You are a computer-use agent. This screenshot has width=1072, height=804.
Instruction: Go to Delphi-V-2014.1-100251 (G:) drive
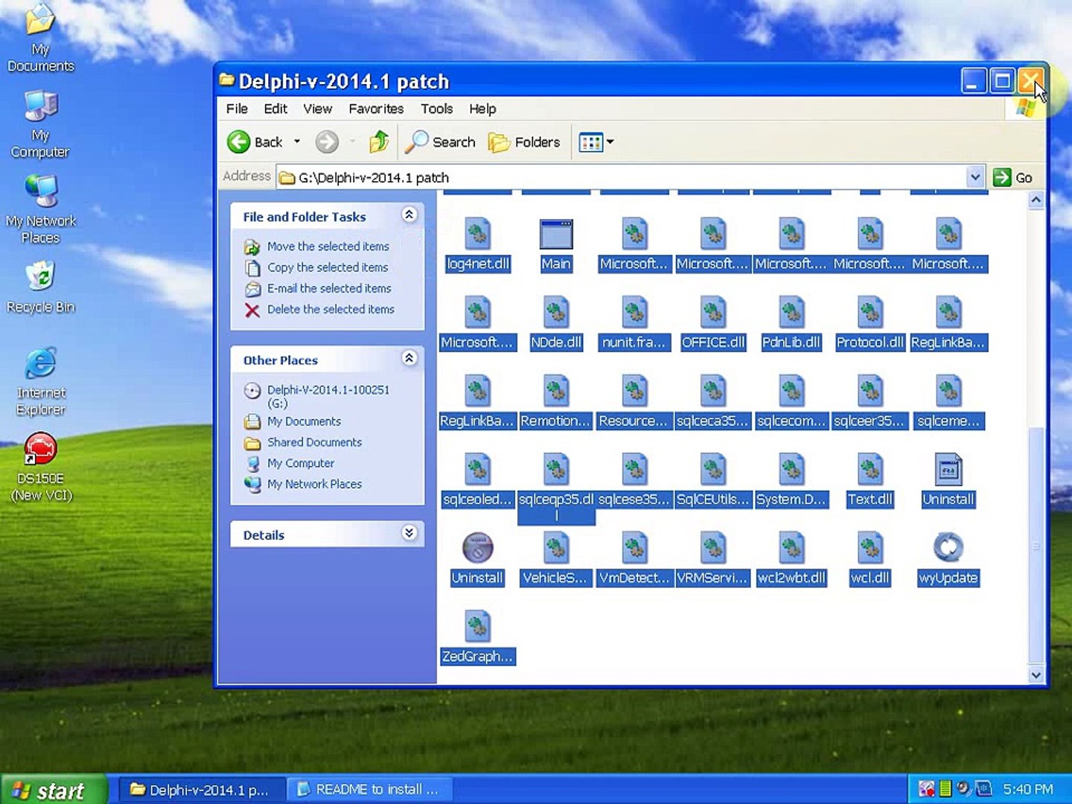click(328, 396)
